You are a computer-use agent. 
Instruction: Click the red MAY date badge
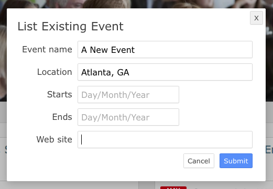173,187
